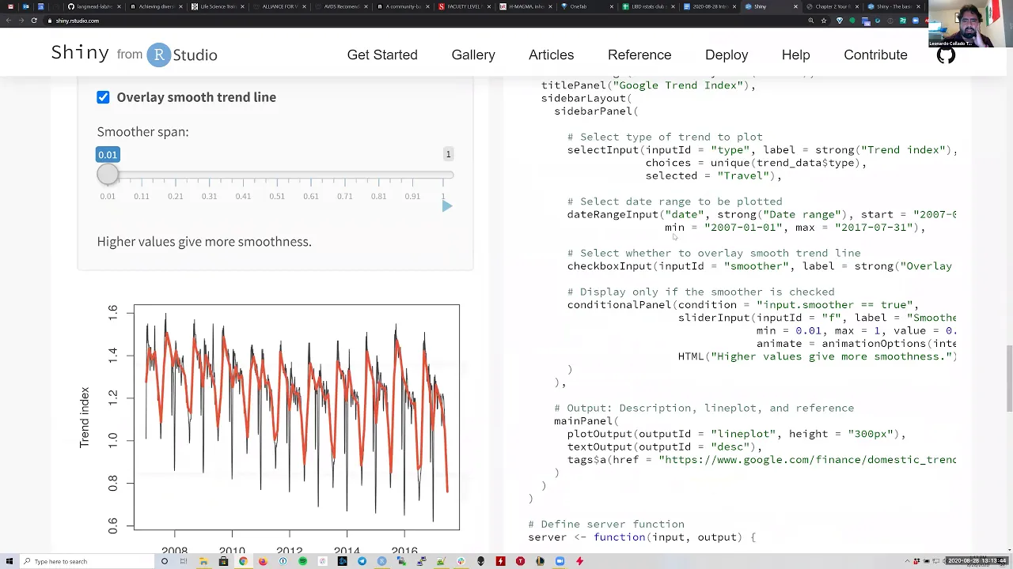Click the Windows taskbar search box
1013x569 pixels.
(x=87, y=561)
